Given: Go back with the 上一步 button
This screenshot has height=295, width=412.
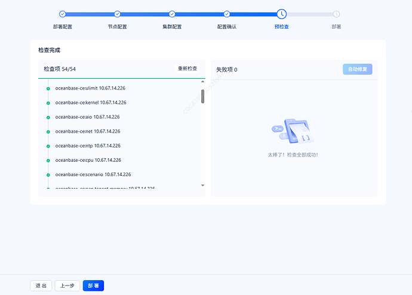Looking at the screenshot, I should click(67, 285).
